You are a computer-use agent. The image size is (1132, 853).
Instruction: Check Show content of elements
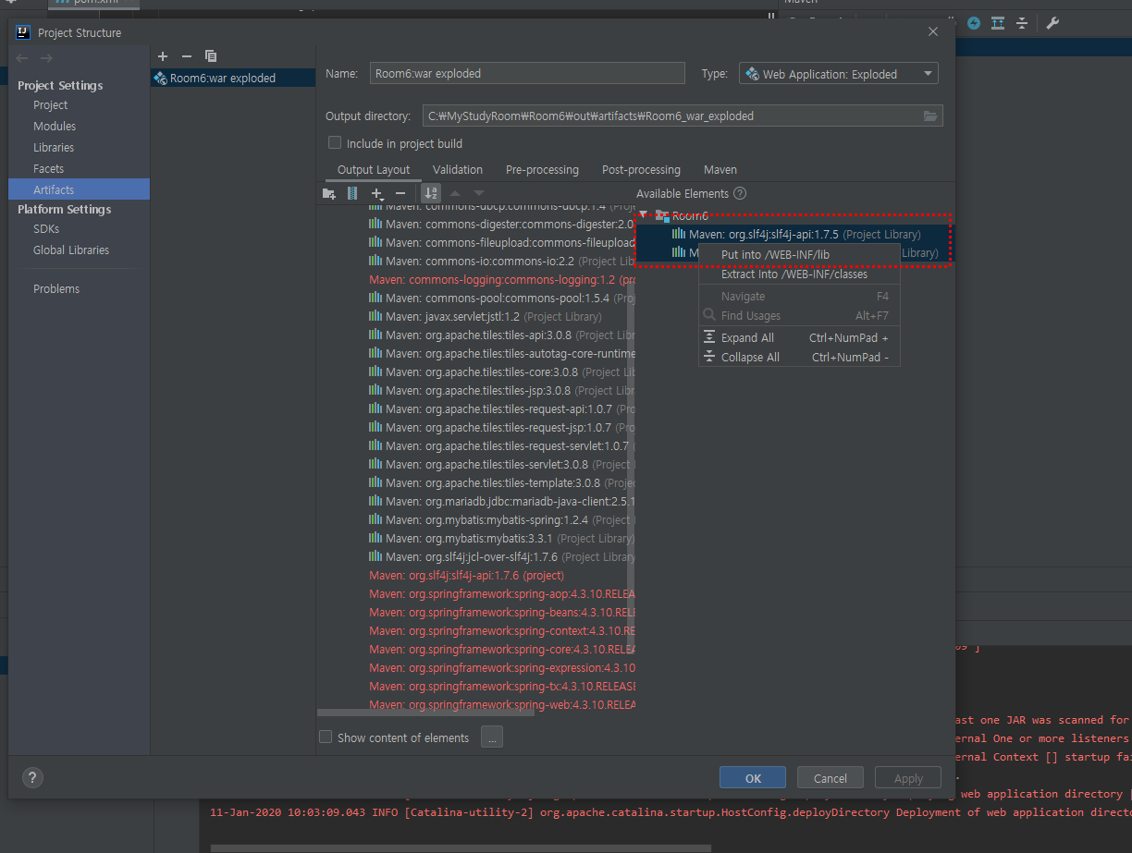pyautogui.click(x=326, y=737)
